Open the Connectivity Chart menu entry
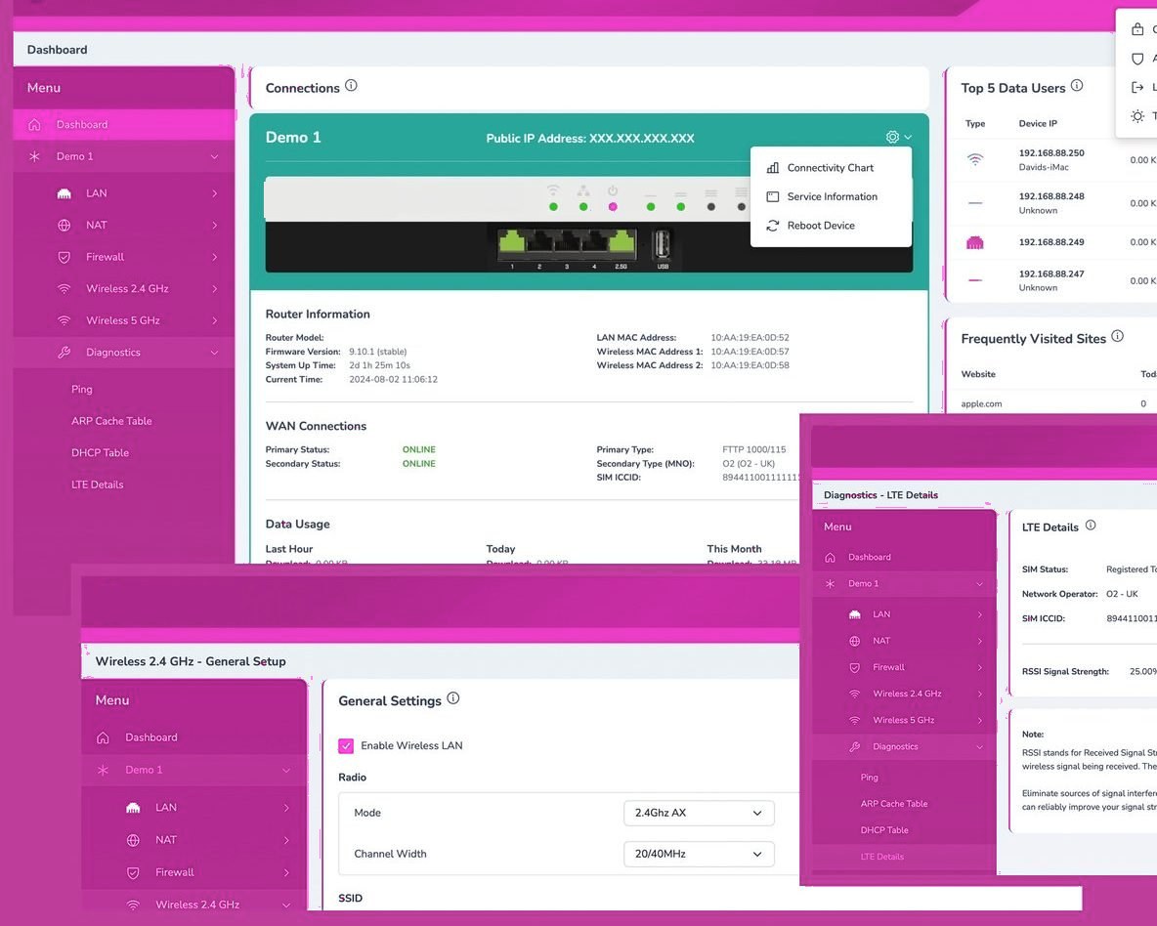The image size is (1157, 926). tap(830, 167)
